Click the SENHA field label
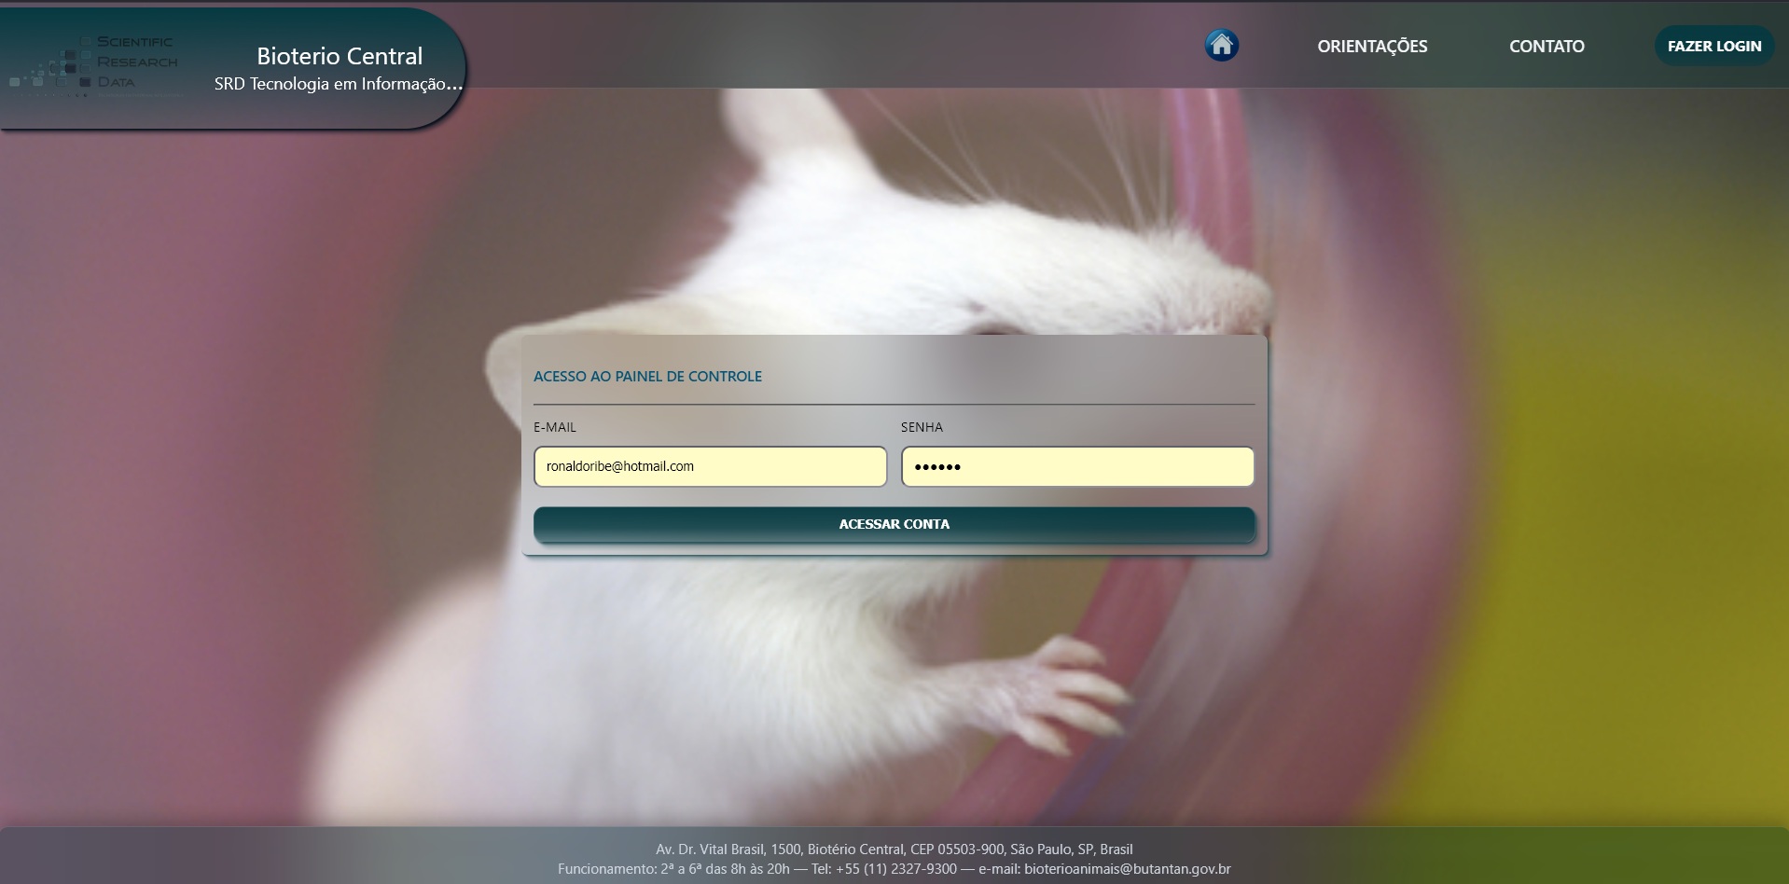This screenshot has width=1789, height=884. [922, 427]
